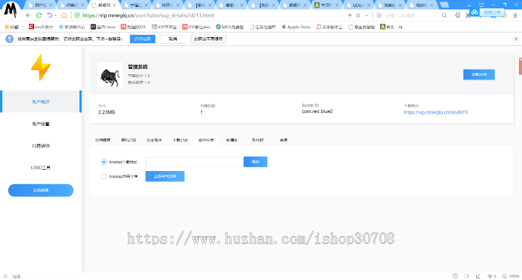Switch to the 历史版本 tab
Image resolution: width=522 pixels, height=280 pixels.
point(154,140)
